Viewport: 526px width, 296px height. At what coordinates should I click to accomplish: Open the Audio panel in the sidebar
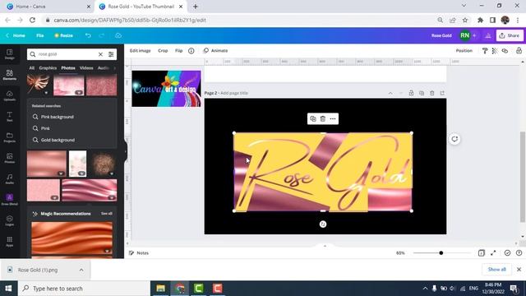point(9,179)
